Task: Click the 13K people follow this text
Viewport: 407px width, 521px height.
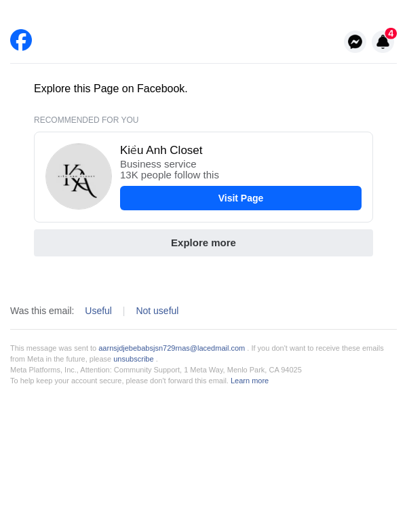Action: coord(170,175)
